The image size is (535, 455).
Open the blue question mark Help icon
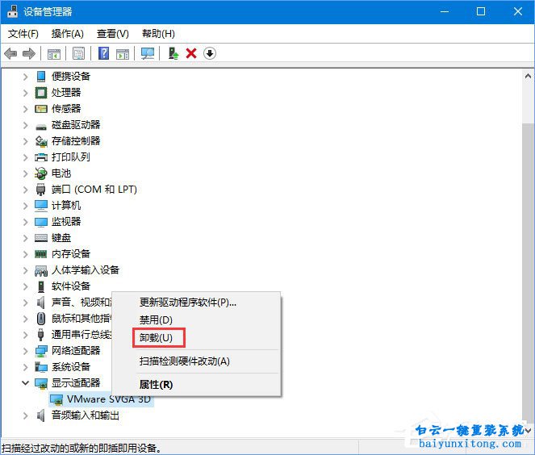pyautogui.click(x=103, y=53)
